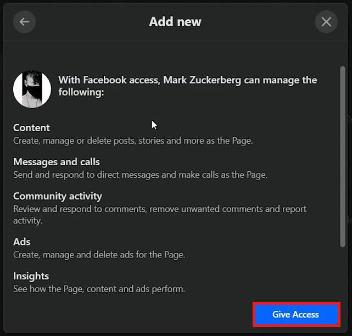
Task: Select the Content permission heading
Action: pos(31,128)
